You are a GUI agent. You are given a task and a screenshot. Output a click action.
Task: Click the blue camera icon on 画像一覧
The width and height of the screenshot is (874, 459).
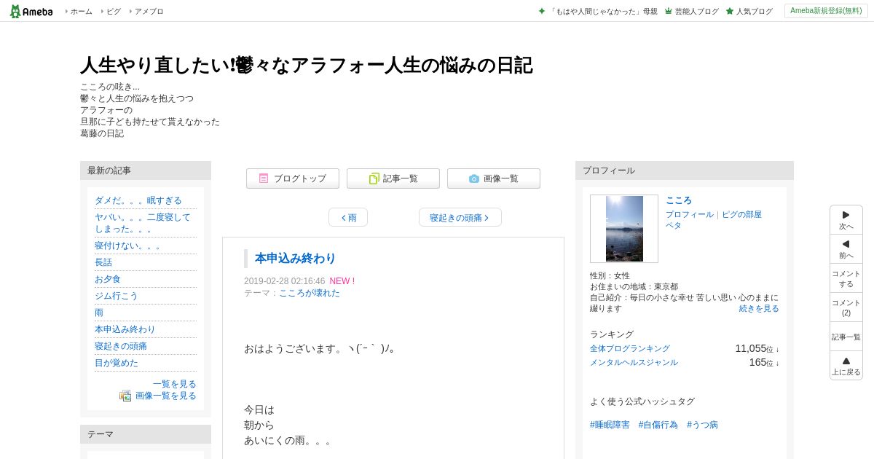474,178
